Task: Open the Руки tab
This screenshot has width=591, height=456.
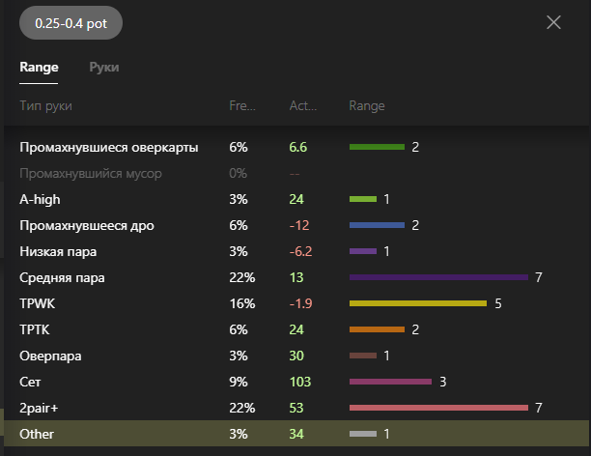Action: [104, 68]
